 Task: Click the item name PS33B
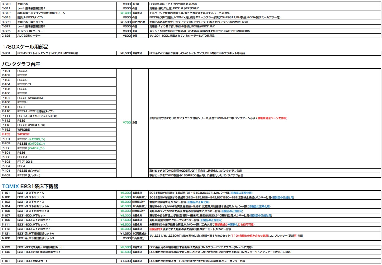click(22, 75)
